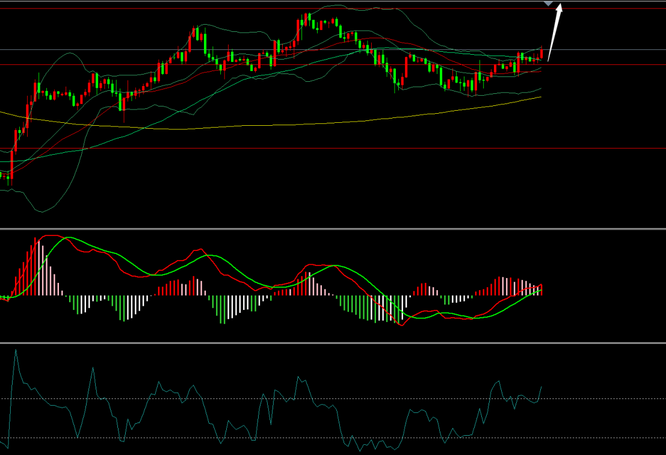
Task: Click the grey chart shift triangle marker
Action: coord(548,4)
